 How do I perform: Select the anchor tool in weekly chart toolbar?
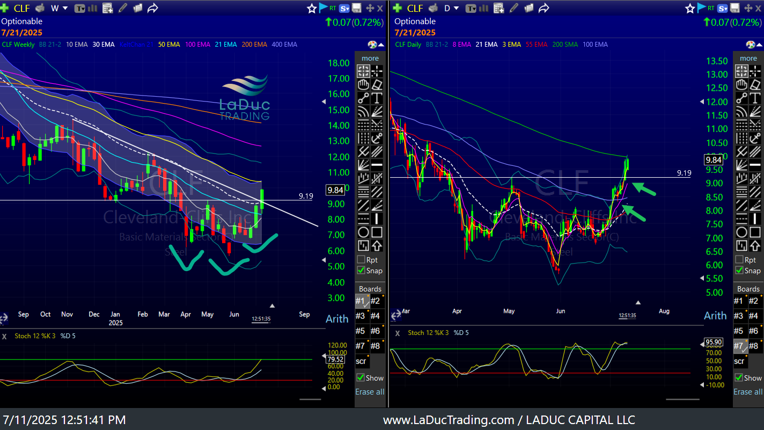377,138
